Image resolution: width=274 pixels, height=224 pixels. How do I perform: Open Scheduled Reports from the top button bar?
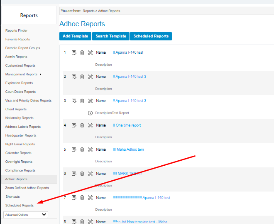151,36
